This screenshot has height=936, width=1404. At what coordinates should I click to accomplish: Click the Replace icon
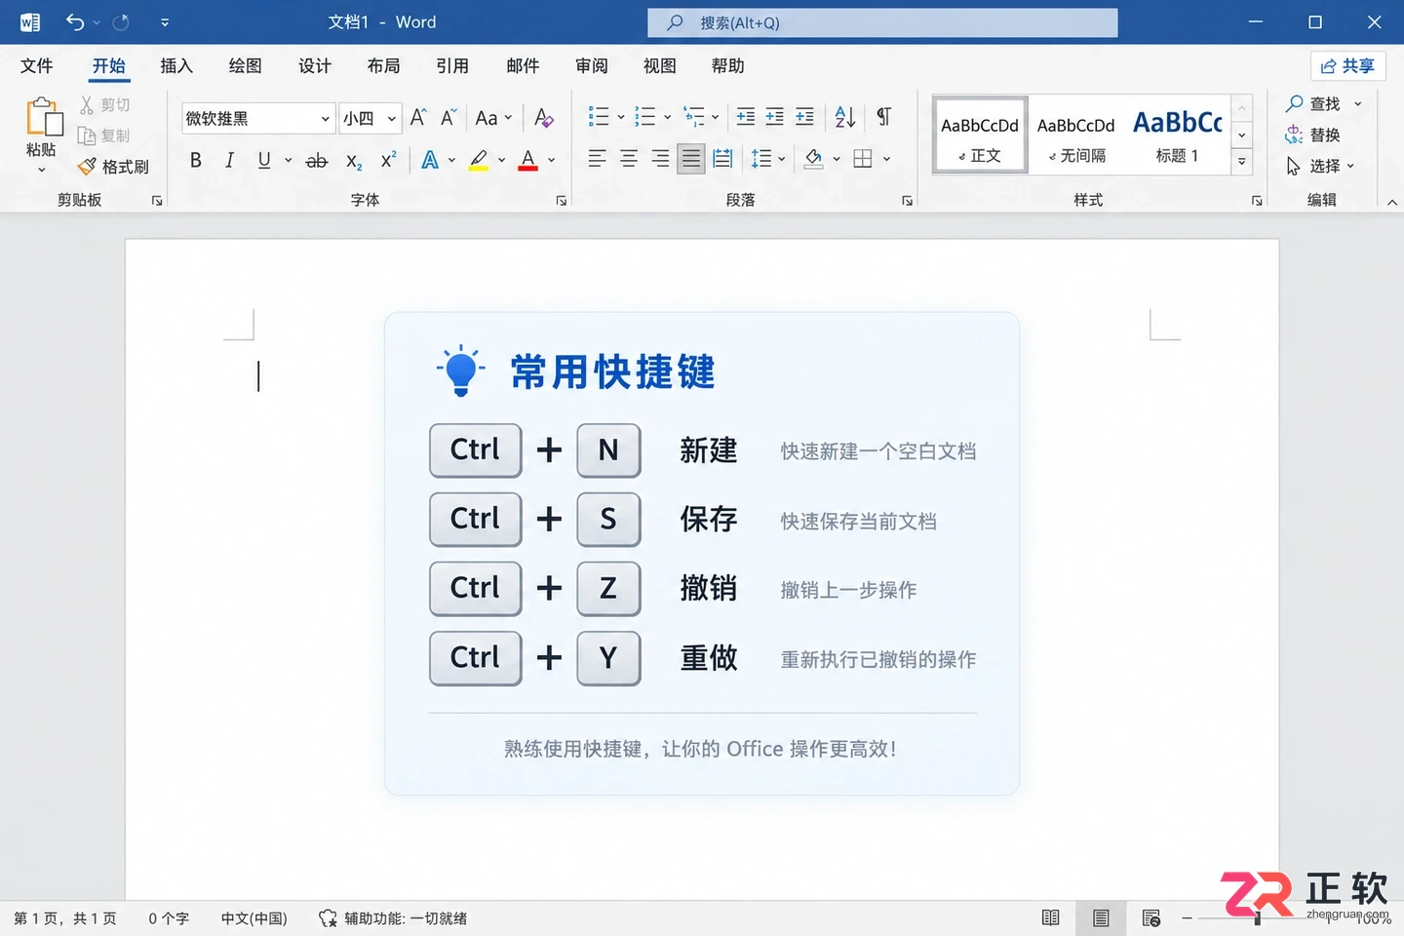1294,135
